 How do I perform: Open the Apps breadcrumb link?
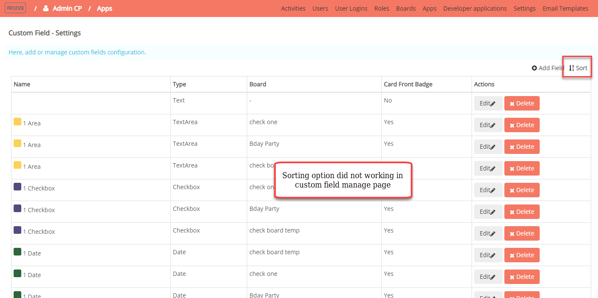[104, 8]
